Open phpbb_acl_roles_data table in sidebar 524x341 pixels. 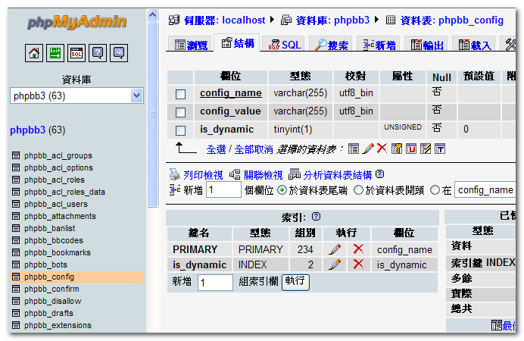[64, 192]
